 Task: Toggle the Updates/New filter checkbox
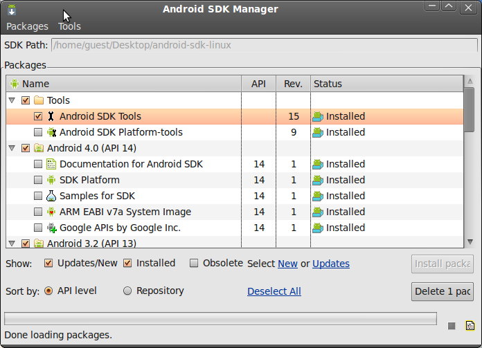point(48,263)
